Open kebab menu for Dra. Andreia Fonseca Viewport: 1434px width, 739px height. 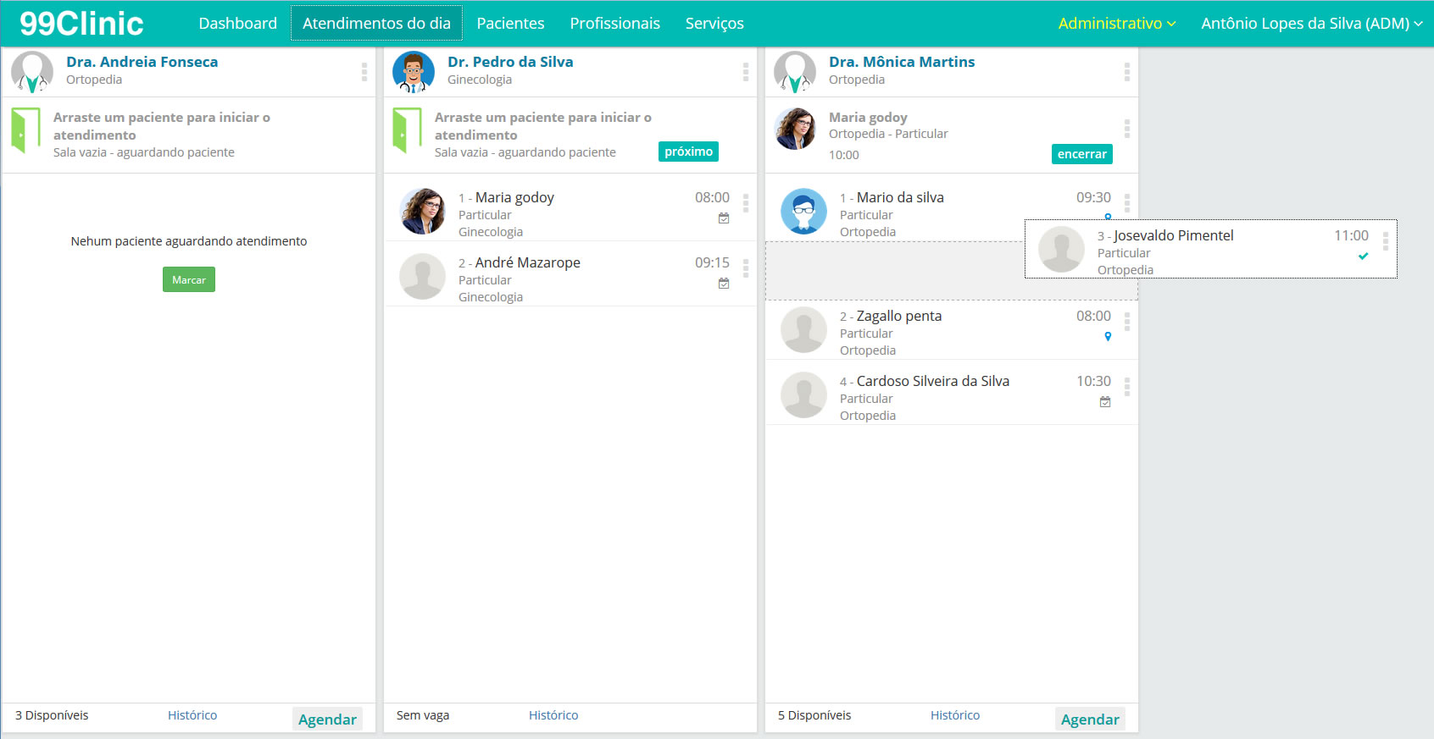point(364,72)
